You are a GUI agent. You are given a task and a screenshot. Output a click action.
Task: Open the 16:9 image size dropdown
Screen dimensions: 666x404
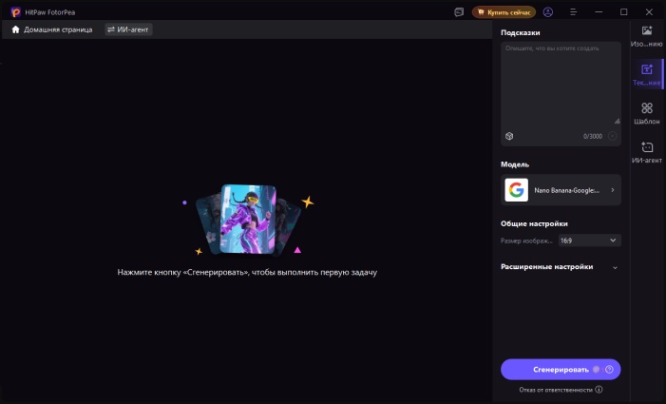pyautogui.click(x=589, y=240)
